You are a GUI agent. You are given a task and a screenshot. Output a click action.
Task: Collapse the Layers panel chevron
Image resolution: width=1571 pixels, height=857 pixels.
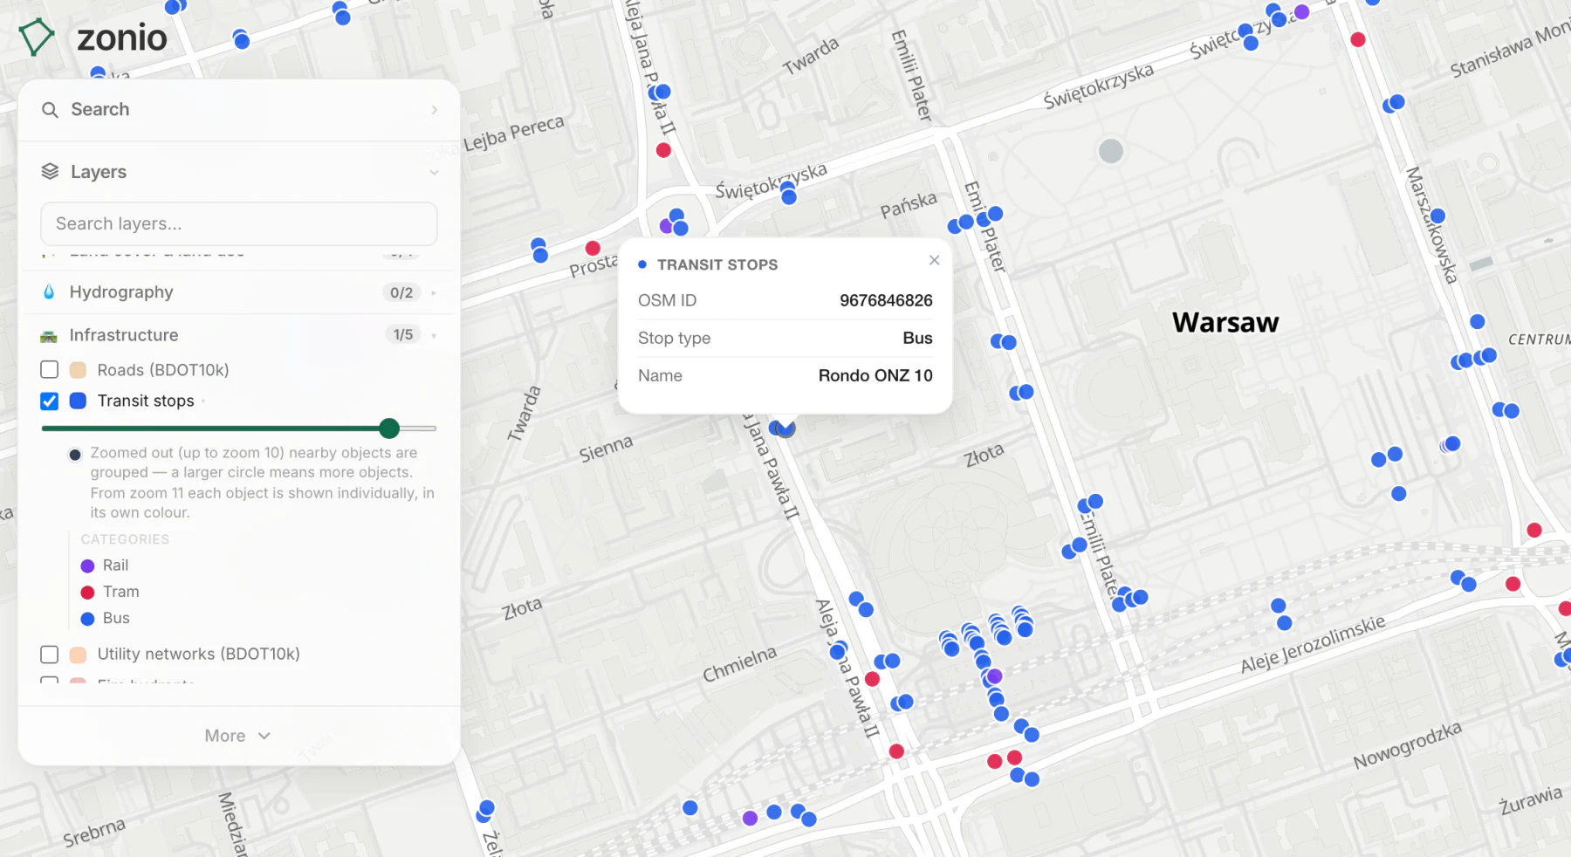point(434,172)
